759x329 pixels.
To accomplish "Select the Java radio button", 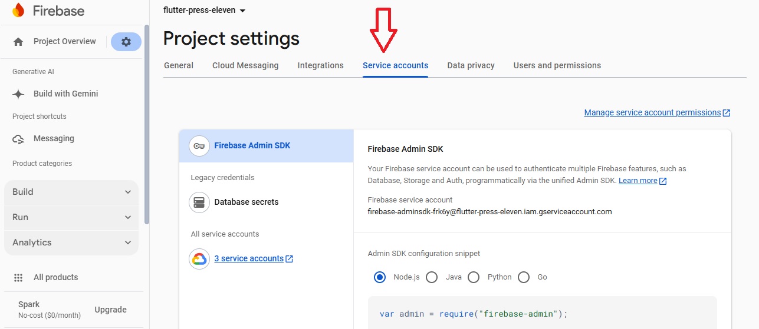I will 432,277.
